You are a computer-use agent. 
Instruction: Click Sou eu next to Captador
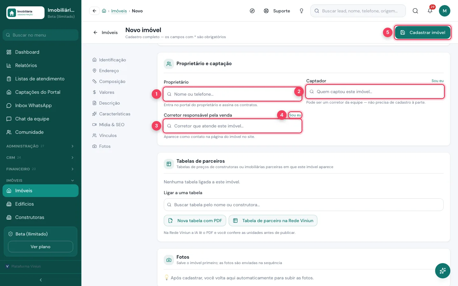pyautogui.click(x=437, y=81)
